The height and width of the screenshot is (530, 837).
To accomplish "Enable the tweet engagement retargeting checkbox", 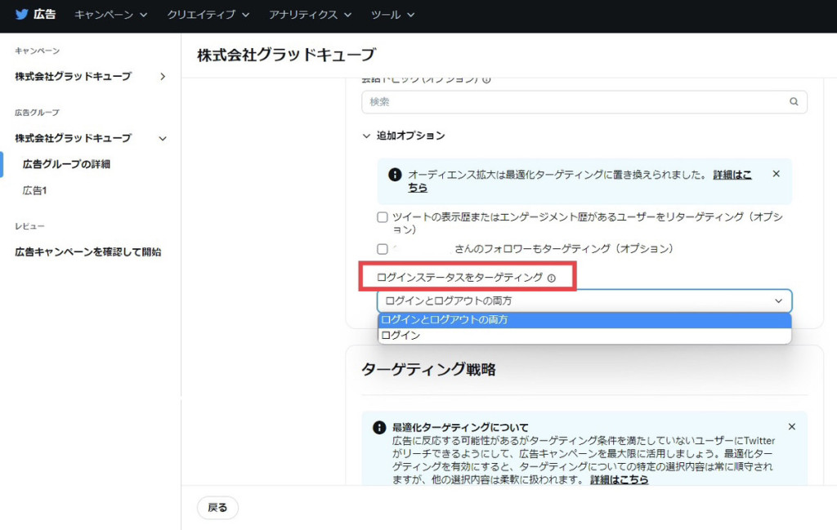I will point(383,217).
